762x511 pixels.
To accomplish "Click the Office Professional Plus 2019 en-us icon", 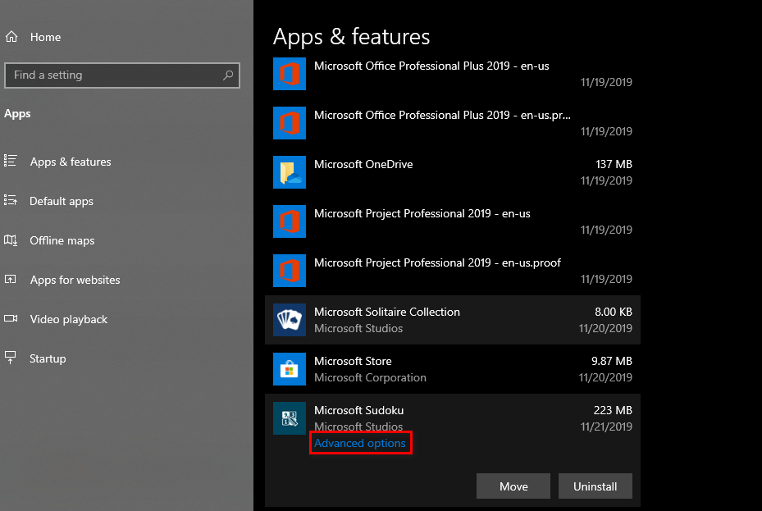I will click(289, 74).
